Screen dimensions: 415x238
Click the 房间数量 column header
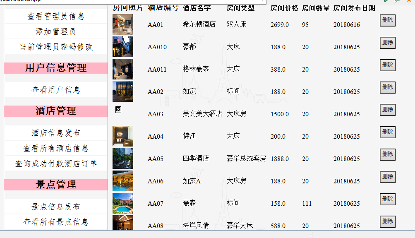[x=316, y=8]
